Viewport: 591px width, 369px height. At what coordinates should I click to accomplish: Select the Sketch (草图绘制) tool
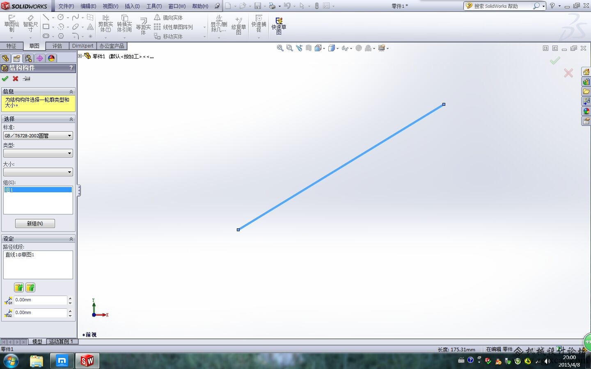[x=11, y=23]
